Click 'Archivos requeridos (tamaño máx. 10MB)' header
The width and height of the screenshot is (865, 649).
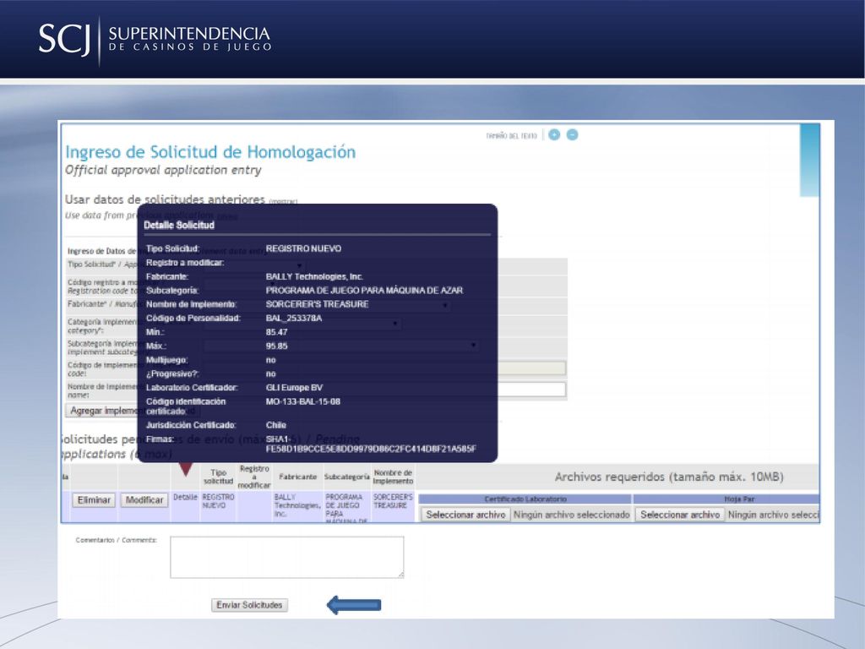(669, 477)
